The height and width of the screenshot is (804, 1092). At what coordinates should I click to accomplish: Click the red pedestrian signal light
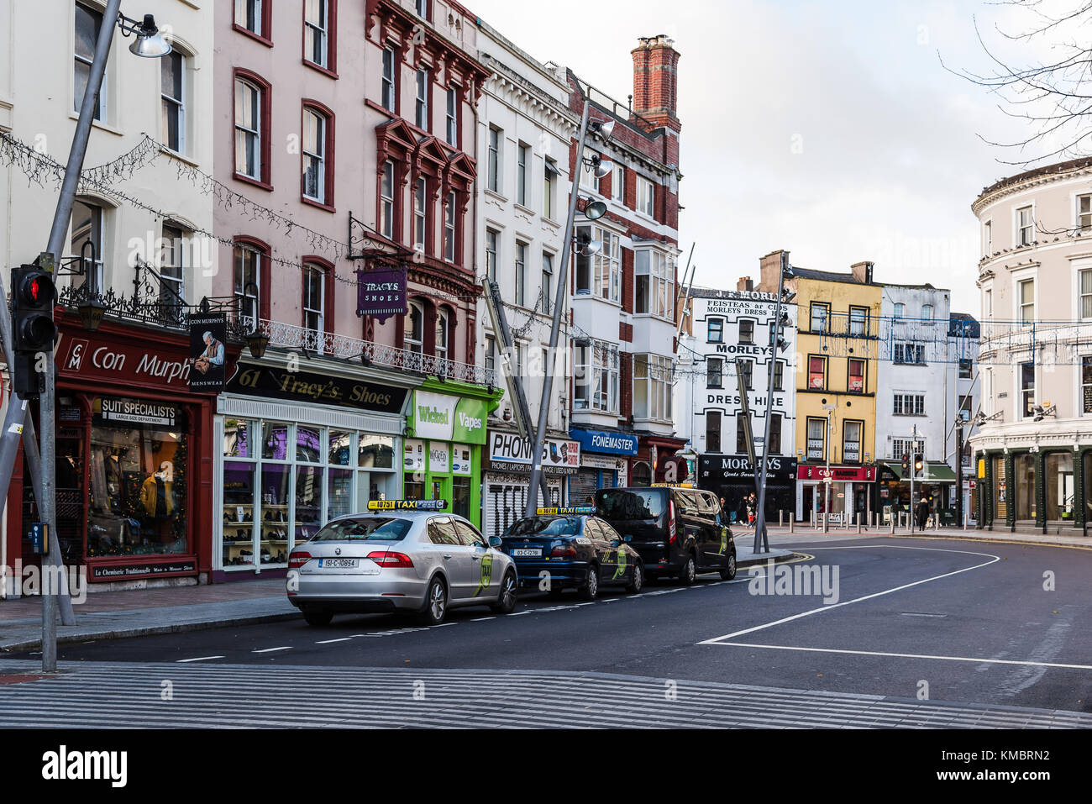pyautogui.click(x=34, y=291)
